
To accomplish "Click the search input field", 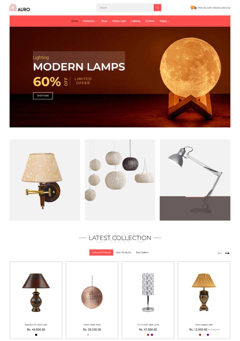I will [x=125, y=8].
